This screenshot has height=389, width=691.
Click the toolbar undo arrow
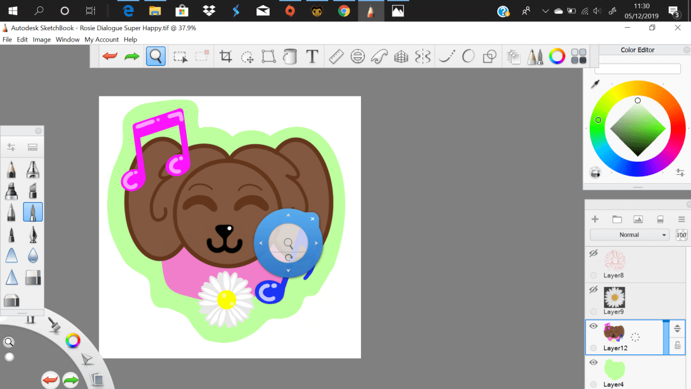[110, 57]
